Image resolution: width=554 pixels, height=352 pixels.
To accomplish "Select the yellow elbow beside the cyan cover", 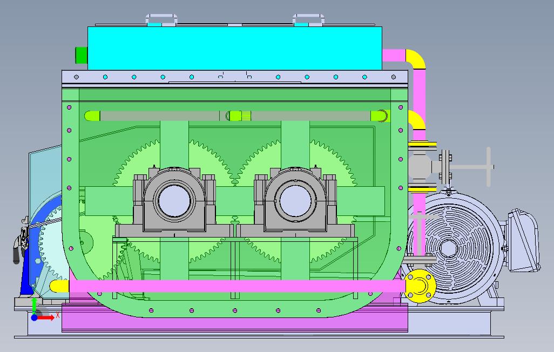I will pos(416,59).
